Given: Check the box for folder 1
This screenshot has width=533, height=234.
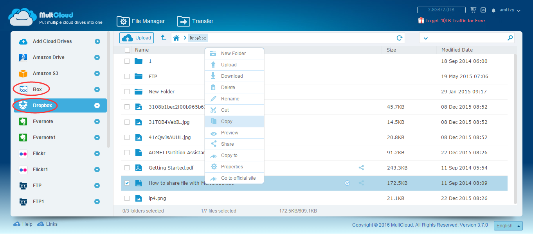Looking at the screenshot, I should tap(127, 61).
